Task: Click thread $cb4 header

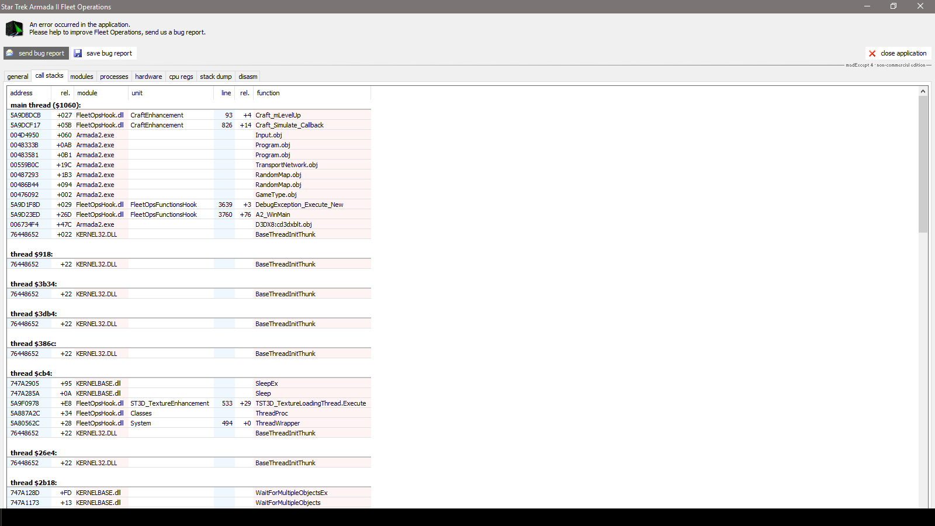Action: point(31,373)
